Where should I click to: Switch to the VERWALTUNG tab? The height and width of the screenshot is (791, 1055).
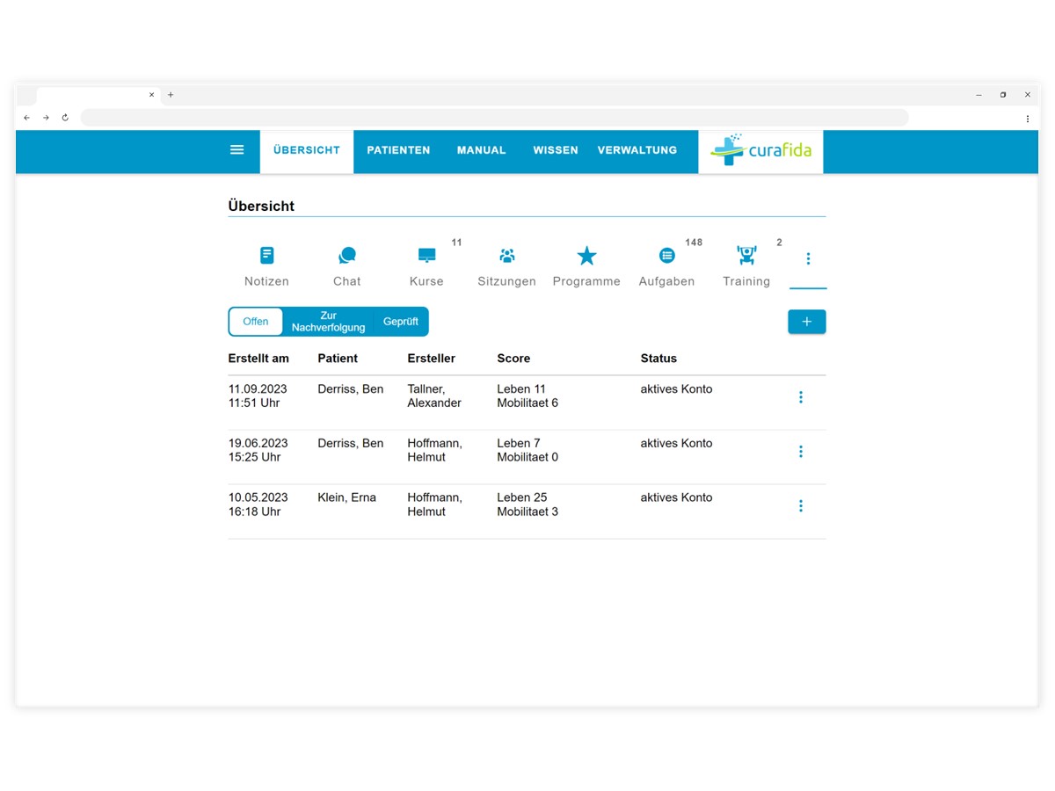click(637, 150)
